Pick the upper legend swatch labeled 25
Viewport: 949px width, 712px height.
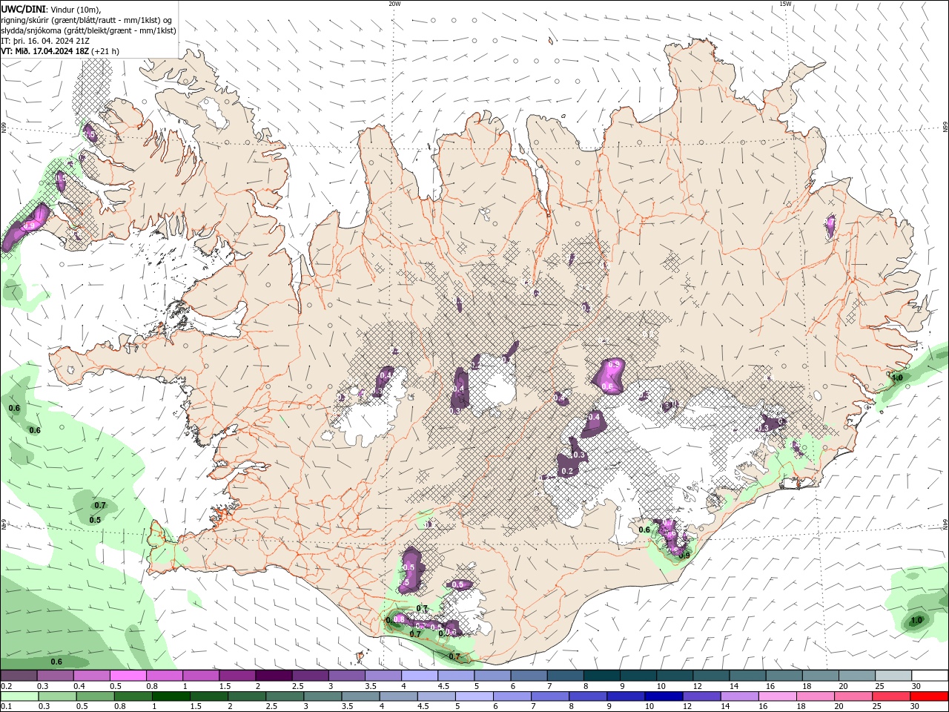[894, 676]
